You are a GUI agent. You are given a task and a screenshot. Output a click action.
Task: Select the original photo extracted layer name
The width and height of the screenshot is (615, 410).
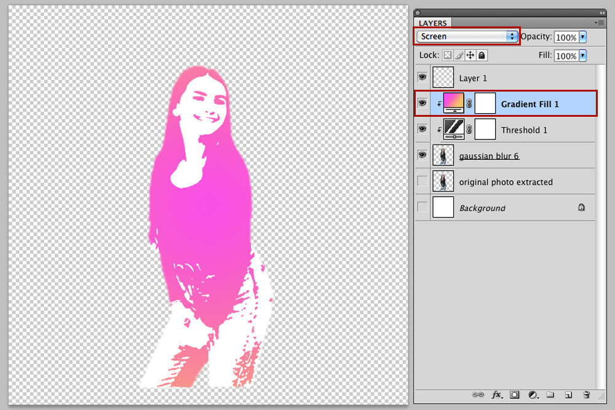click(506, 183)
